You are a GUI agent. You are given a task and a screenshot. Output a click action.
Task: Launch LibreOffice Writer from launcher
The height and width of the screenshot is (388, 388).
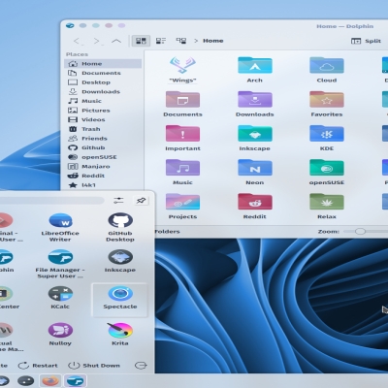click(60, 227)
